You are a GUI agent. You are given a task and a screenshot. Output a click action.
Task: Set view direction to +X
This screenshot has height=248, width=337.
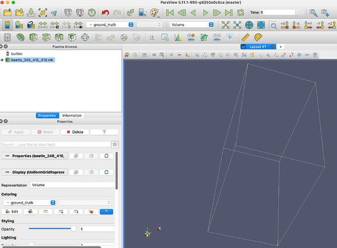[x=284, y=25]
